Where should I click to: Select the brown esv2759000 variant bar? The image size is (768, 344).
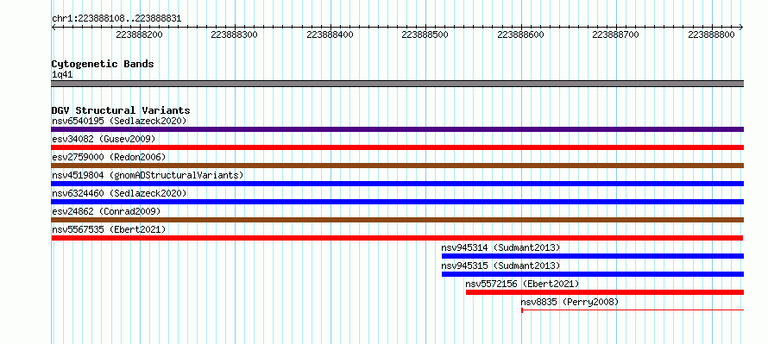[x=397, y=166]
